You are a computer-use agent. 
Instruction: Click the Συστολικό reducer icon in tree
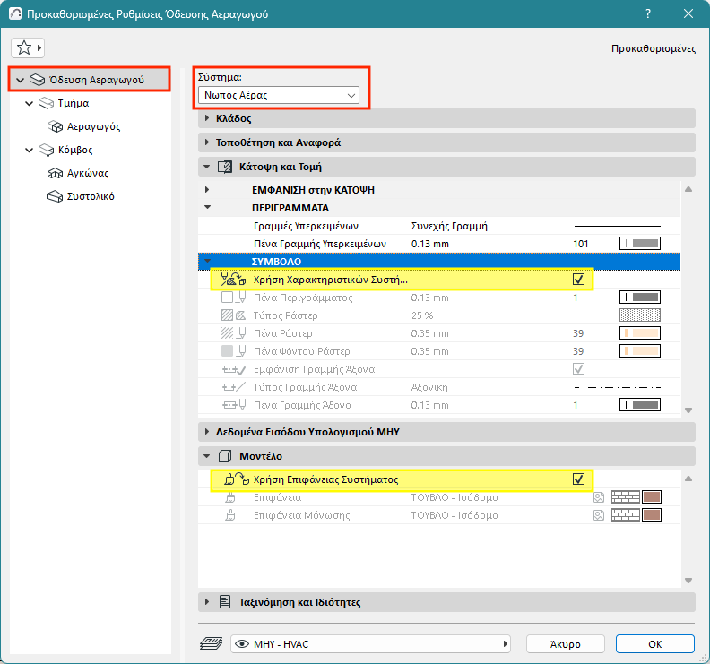tap(56, 196)
